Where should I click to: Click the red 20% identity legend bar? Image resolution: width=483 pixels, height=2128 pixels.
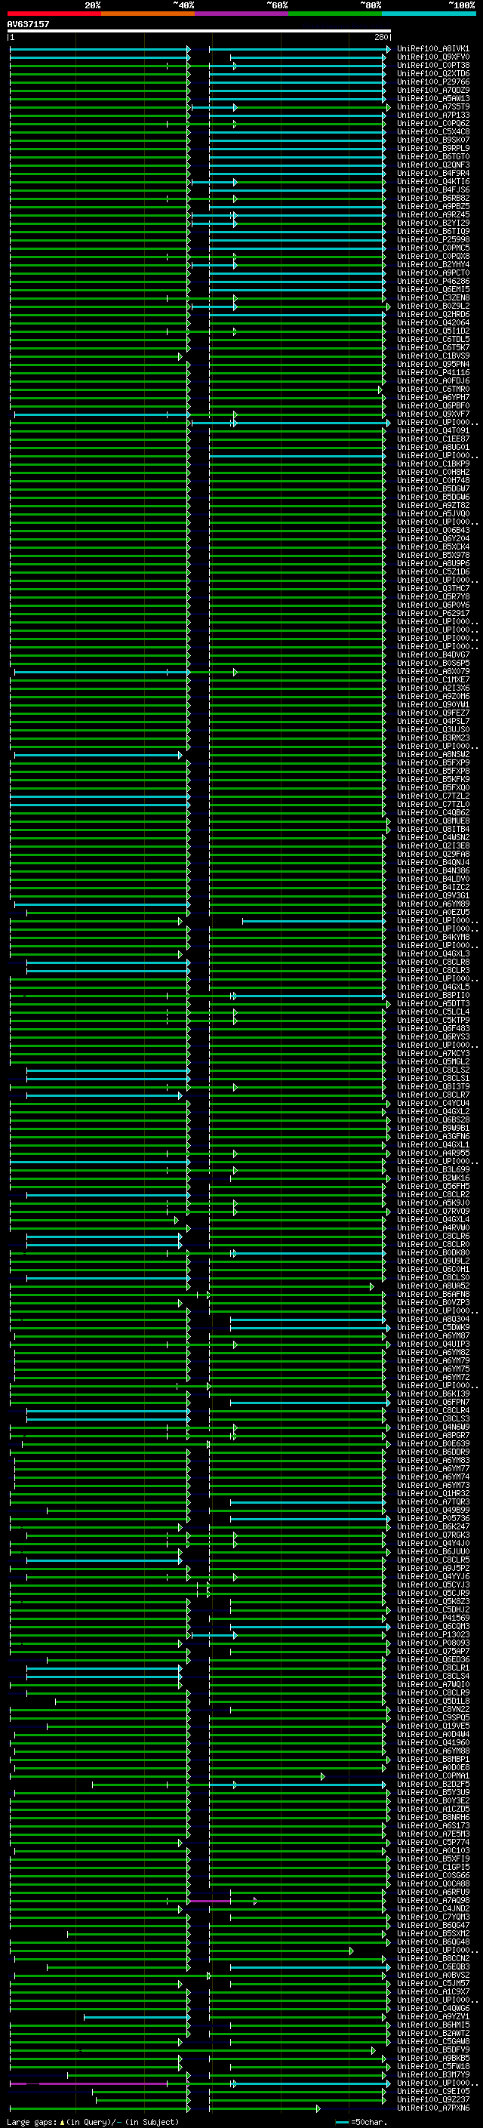coord(54,14)
